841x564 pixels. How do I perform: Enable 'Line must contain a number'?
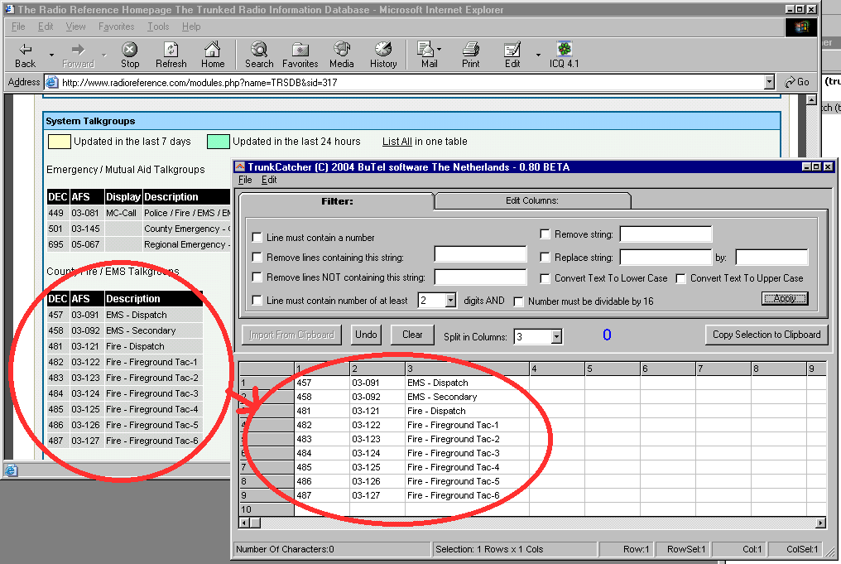point(257,237)
